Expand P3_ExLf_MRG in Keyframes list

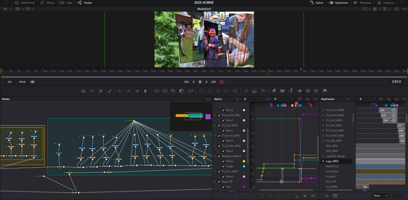pyautogui.click(x=323, y=125)
